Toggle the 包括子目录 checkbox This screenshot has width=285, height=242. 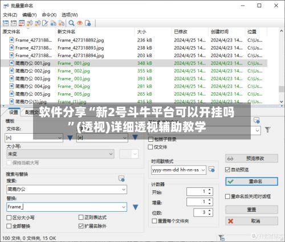(150, 140)
